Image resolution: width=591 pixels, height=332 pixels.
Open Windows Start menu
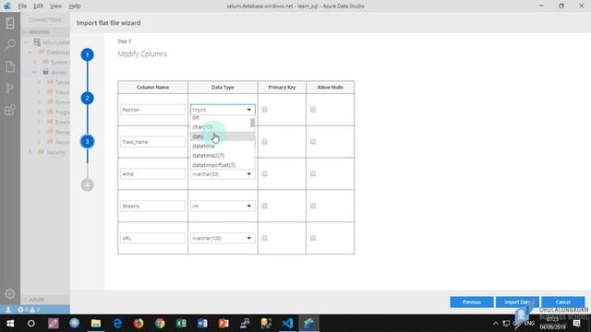(10, 324)
